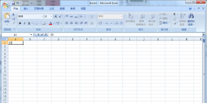Click the 删除 cells button
This screenshot has width=207, height=103.
click(x=164, y=18)
